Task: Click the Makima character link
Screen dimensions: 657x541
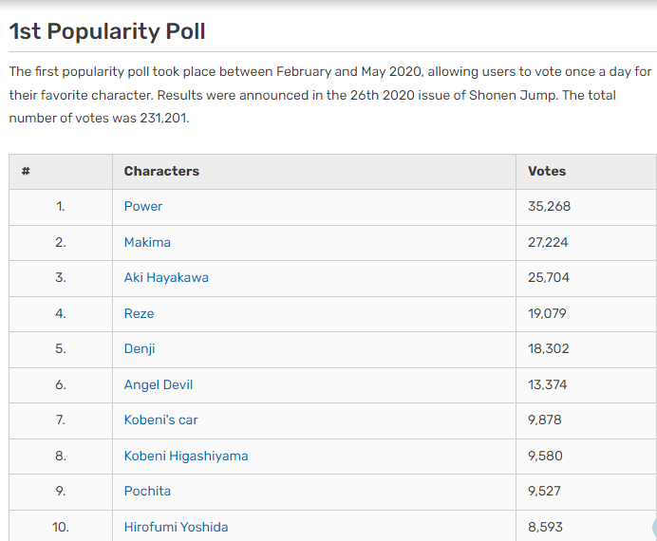Action: (147, 242)
